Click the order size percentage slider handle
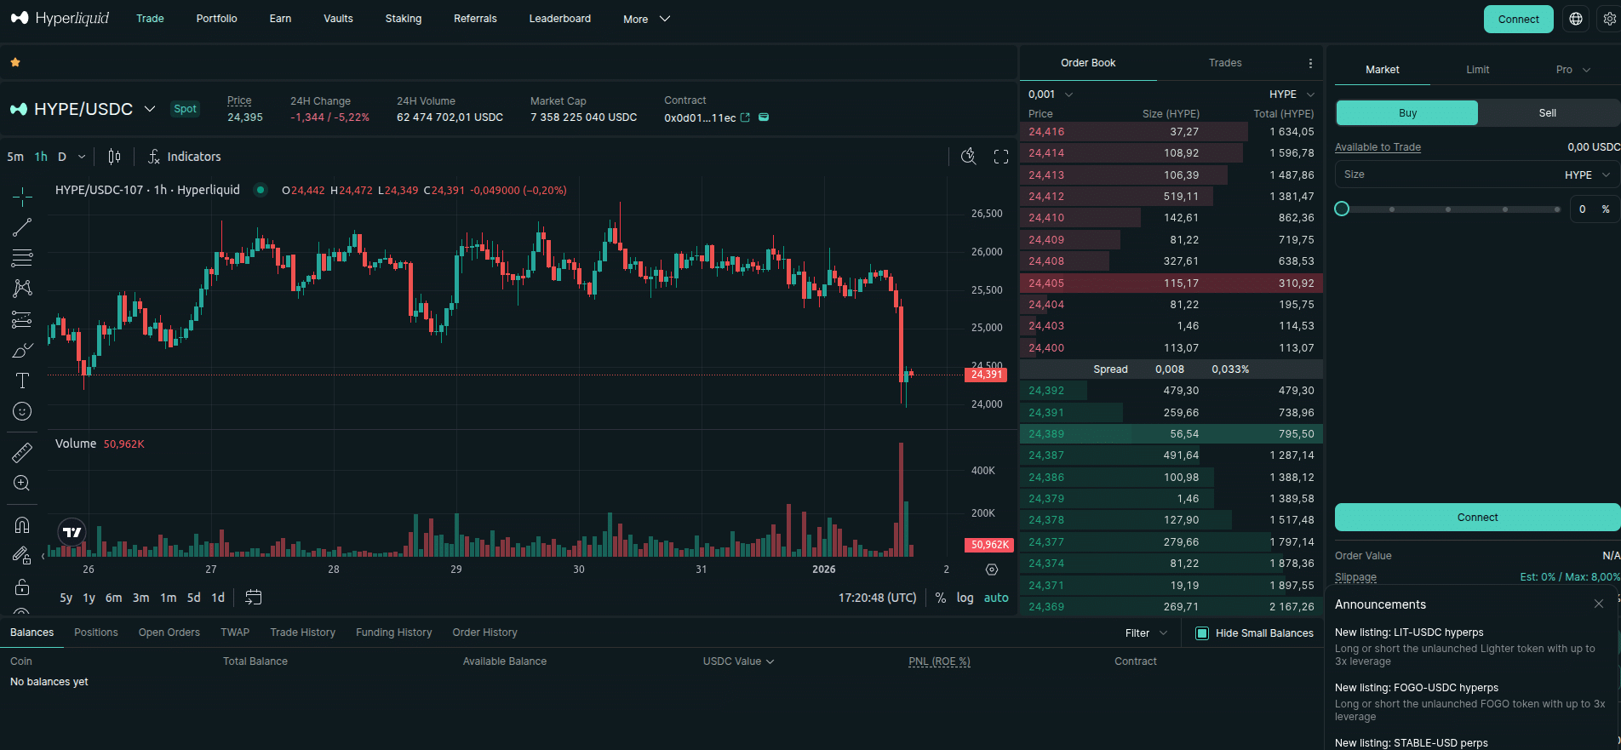This screenshot has height=750, width=1621. click(1342, 209)
